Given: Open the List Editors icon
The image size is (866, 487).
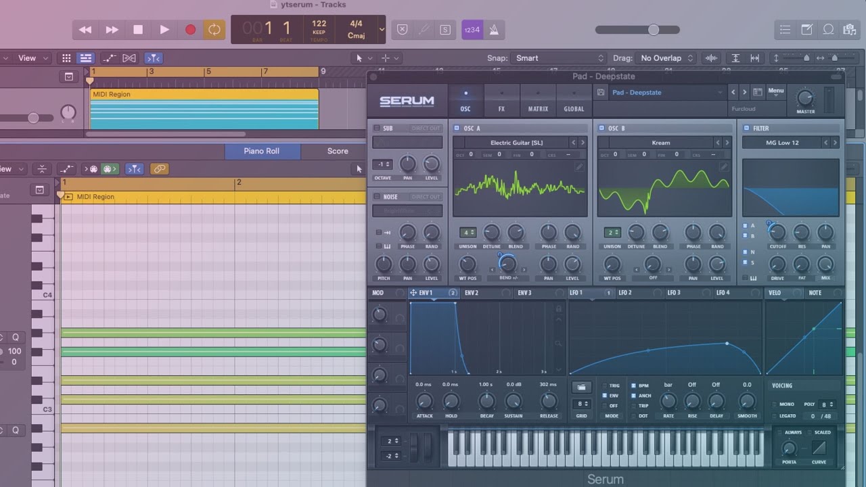Looking at the screenshot, I should pos(785,30).
